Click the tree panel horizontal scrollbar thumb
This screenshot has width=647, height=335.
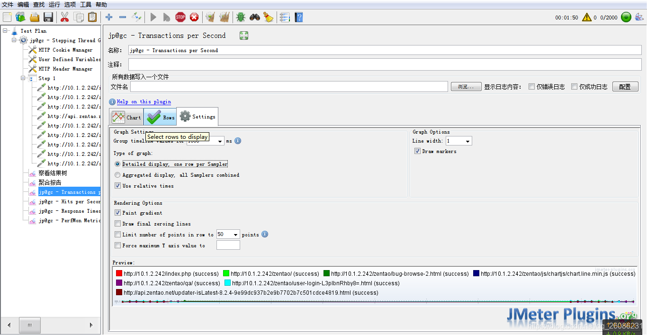point(30,325)
